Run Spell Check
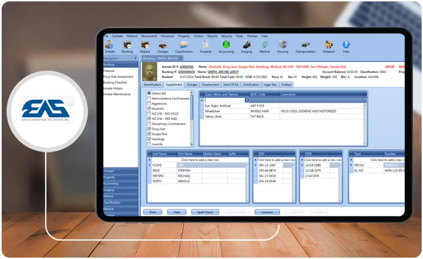This screenshot has height=259, width=423. [x=205, y=212]
